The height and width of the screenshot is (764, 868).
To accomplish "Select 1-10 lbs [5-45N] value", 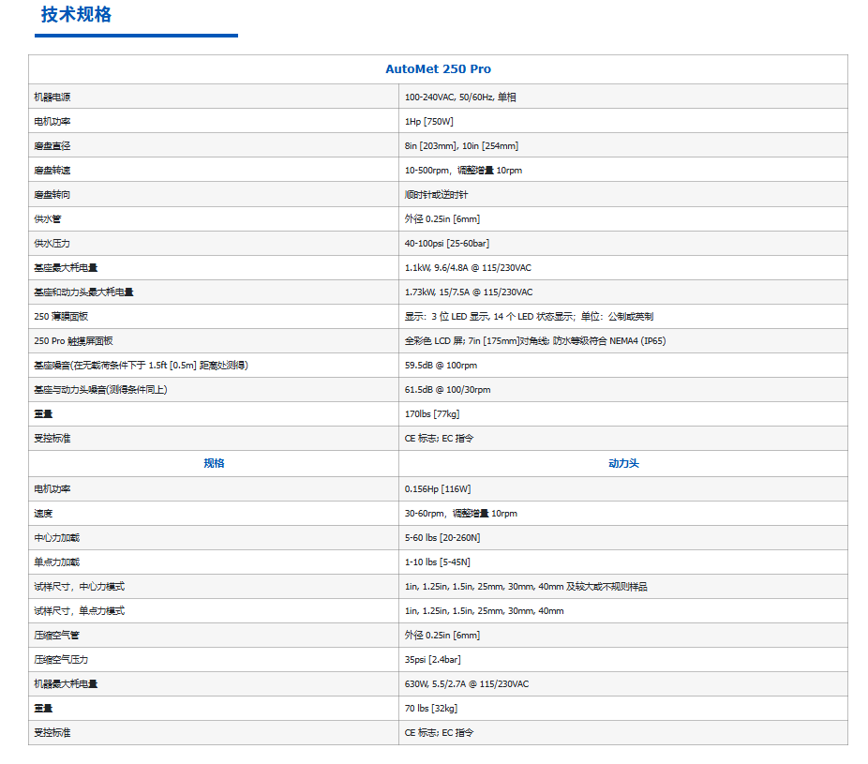I will click(438, 562).
